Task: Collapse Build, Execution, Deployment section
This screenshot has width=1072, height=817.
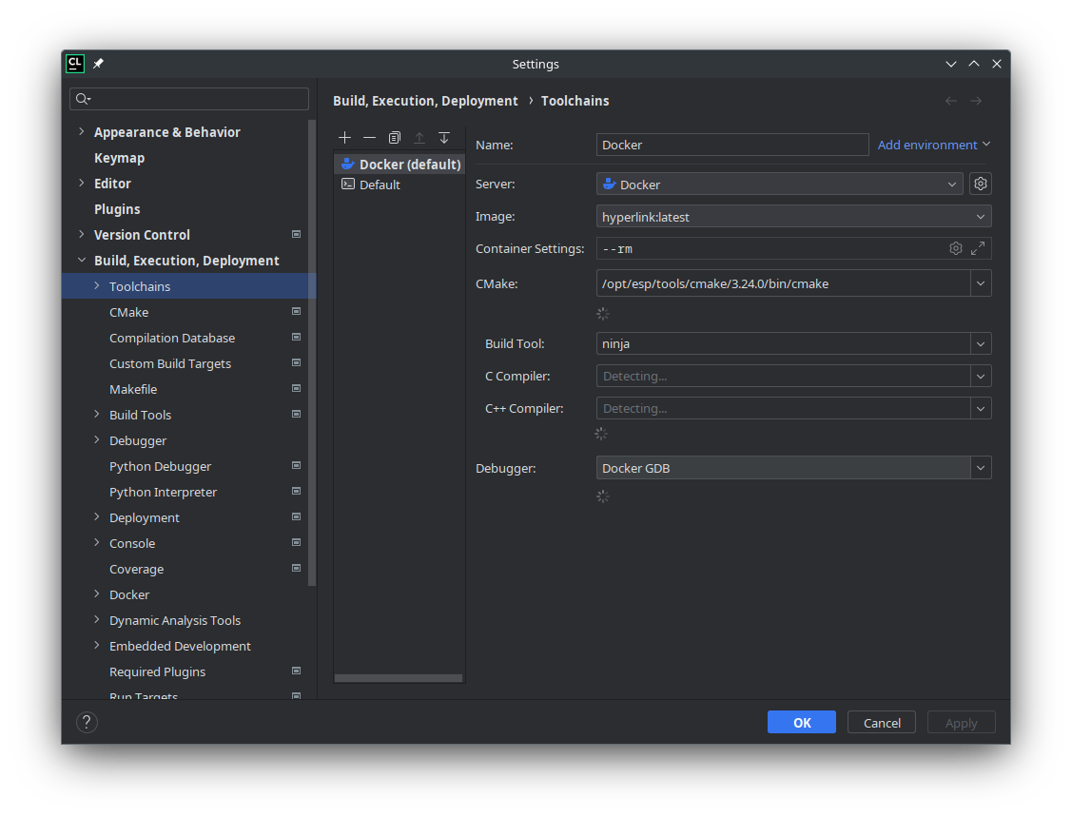Action: pyautogui.click(x=81, y=261)
